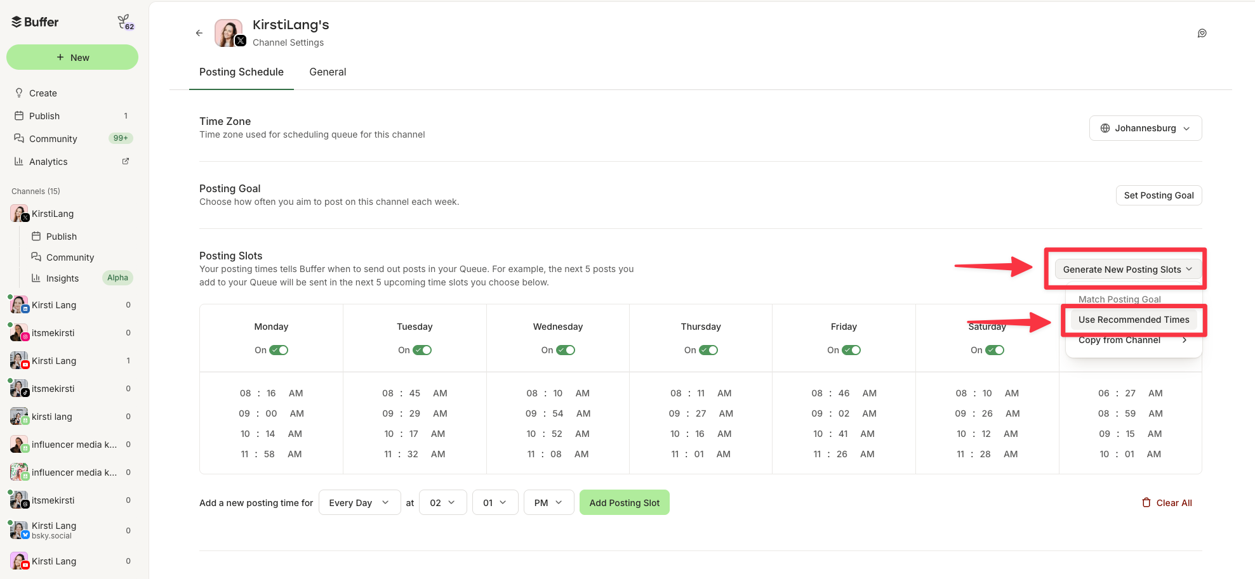Image resolution: width=1255 pixels, height=579 pixels.
Task: Click the Add Posting Slot button
Action: 624,502
